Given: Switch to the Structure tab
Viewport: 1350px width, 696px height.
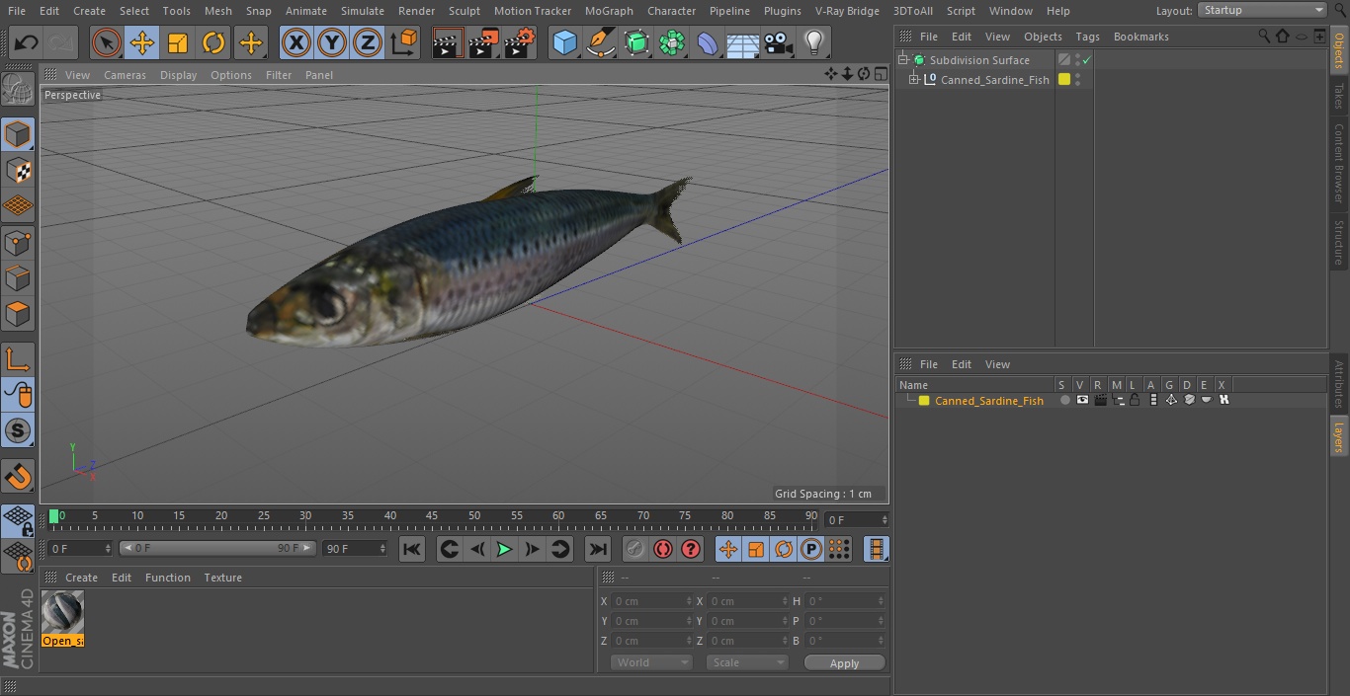Looking at the screenshot, I should point(1339,242).
